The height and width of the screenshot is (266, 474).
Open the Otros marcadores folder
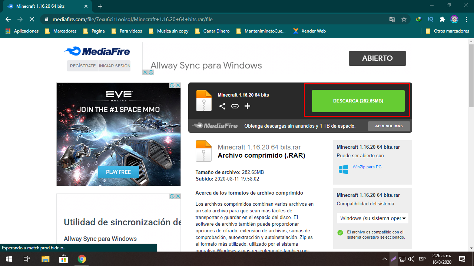click(447, 31)
